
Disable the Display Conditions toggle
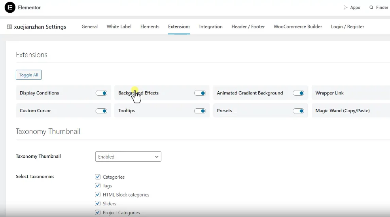(102, 93)
